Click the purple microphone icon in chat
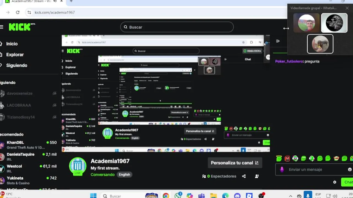The width and height of the screenshot is (353, 198). tap(282, 169)
